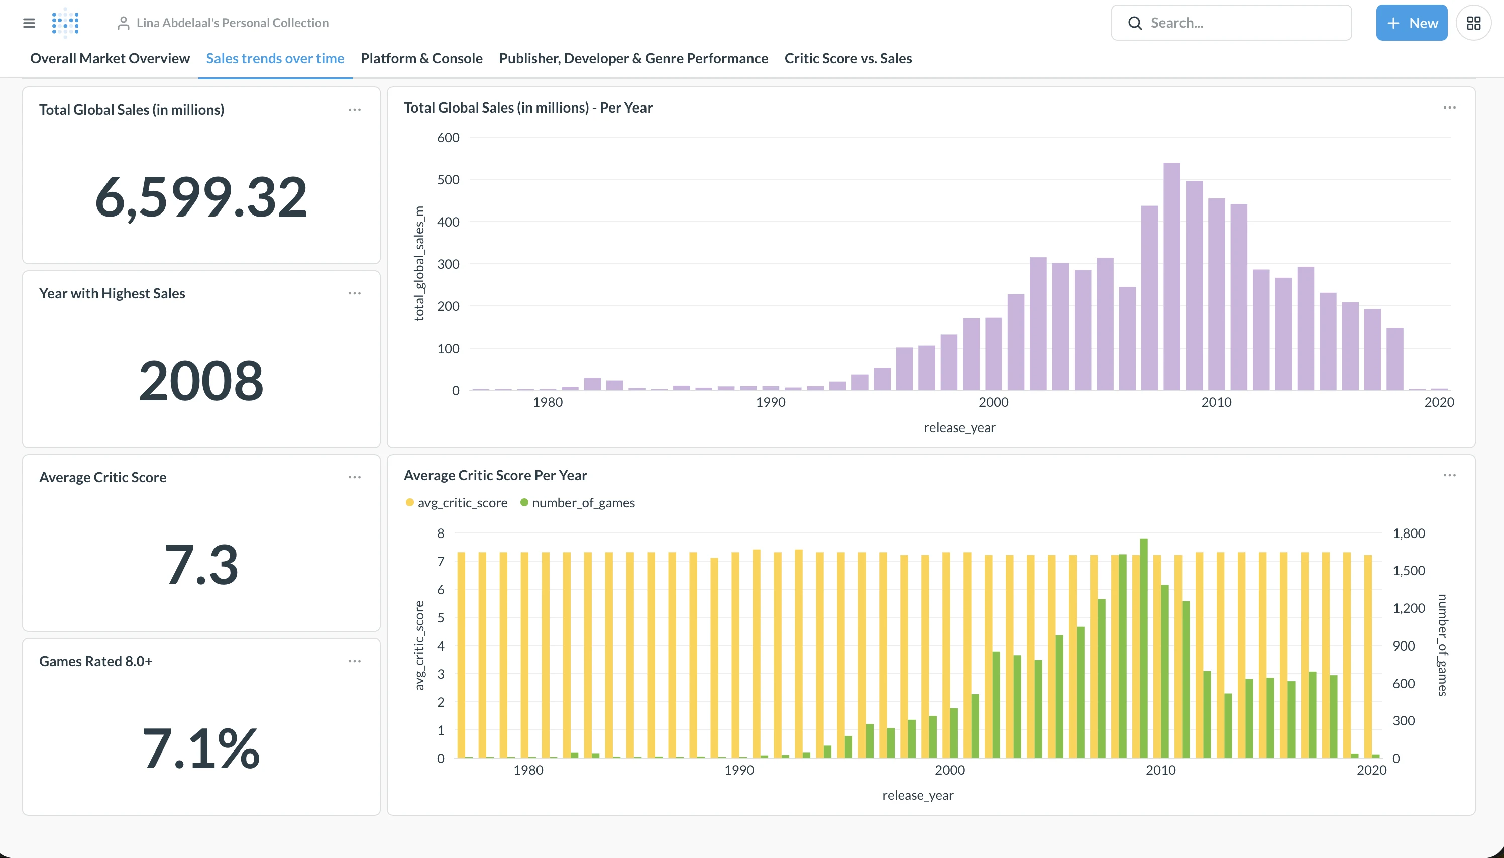Open Year with Highest Sales ellipsis menu

click(x=354, y=293)
